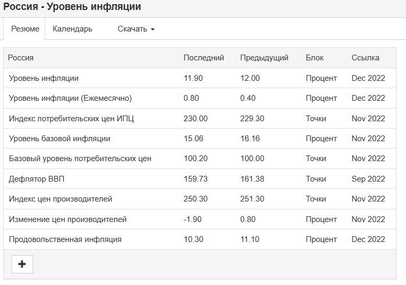Click the plus icon button below table
This screenshot has height=285, width=406.
(22, 264)
